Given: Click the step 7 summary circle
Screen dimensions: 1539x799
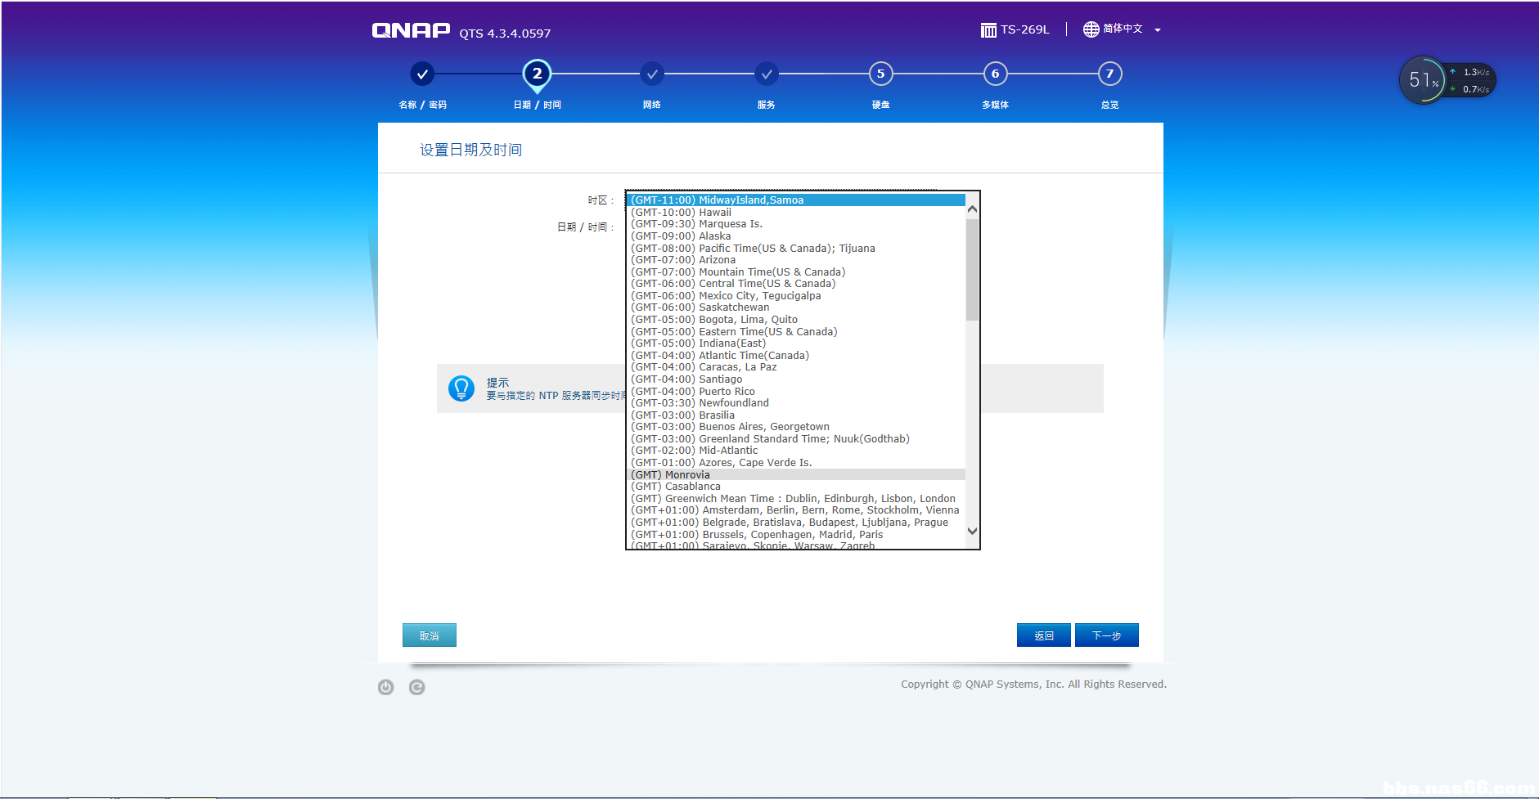Looking at the screenshot, I should pyautogui.click(x=1109, y=74).
